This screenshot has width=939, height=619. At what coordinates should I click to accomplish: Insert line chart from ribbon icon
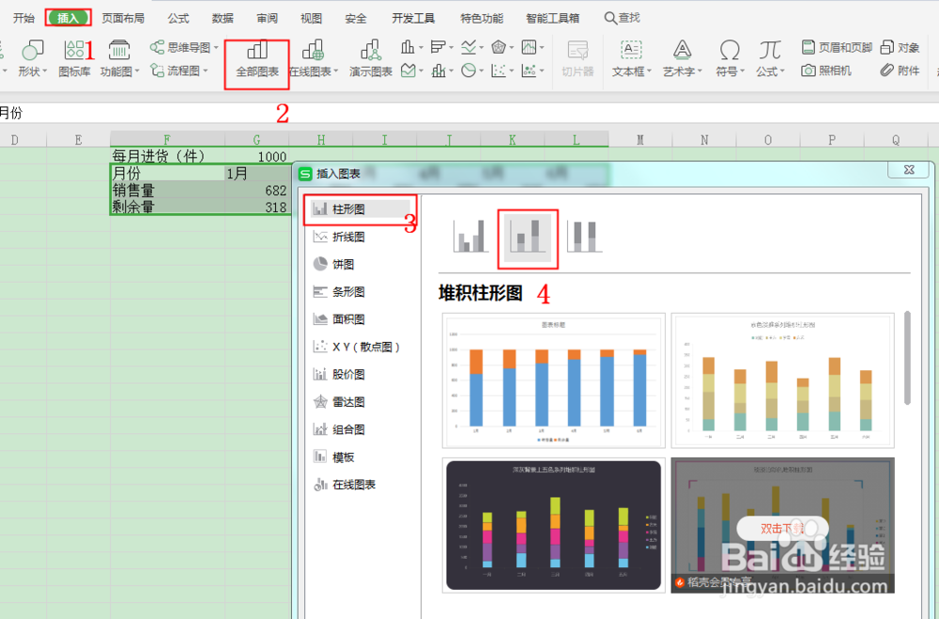coord(469,47)
